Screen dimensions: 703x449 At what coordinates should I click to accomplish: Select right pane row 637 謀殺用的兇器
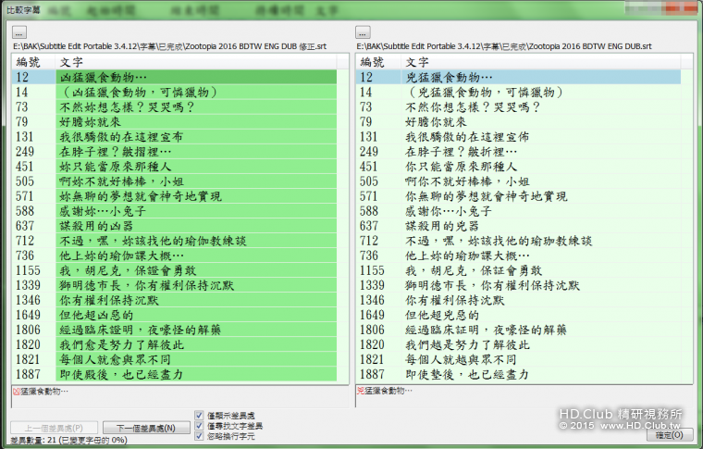519,226
